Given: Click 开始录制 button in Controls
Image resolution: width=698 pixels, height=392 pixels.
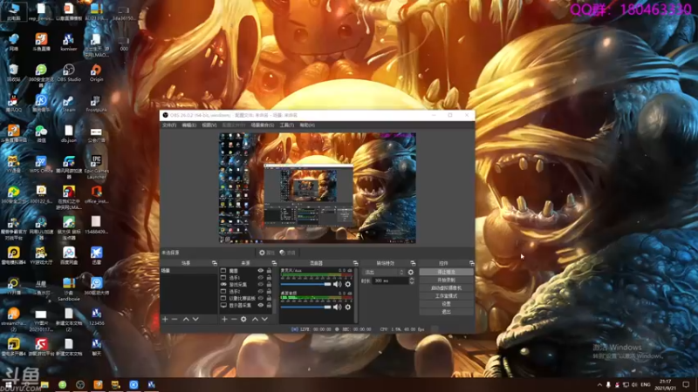Looking at the screenshot, I should click(x=447, y=280).
